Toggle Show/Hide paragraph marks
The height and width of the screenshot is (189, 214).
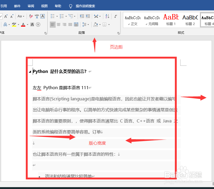coord(116,16)
